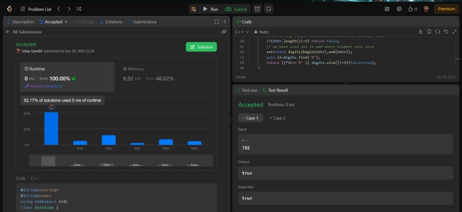Click the curly braces icon in editor

click(438, 32)
